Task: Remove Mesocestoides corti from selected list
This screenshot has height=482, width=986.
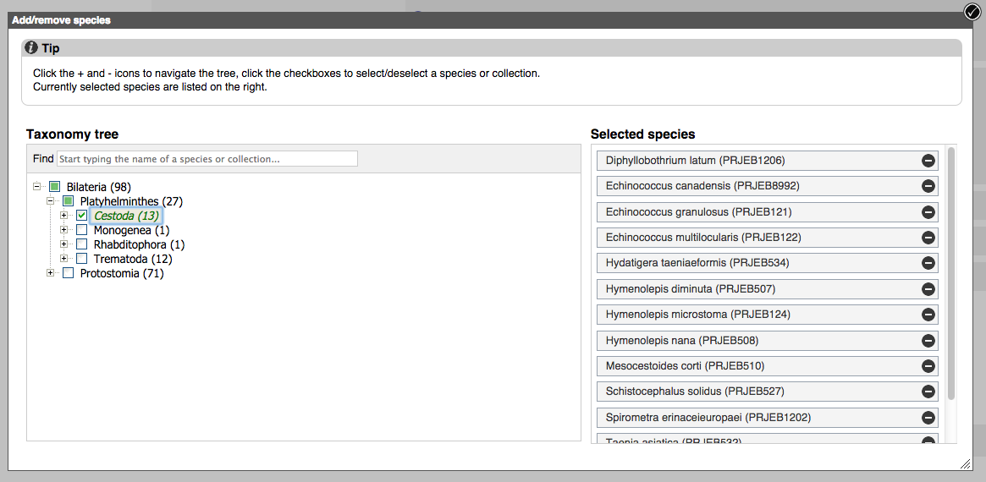Action: tap(928, 366)
